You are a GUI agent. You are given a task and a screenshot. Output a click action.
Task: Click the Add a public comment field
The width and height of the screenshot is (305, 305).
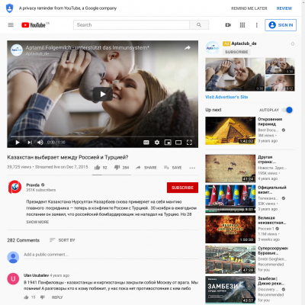point(111,255)
